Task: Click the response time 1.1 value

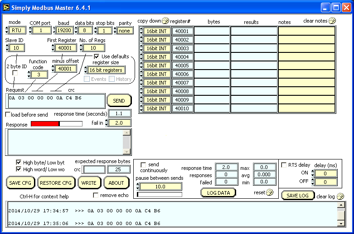Action: click(120, 113)
